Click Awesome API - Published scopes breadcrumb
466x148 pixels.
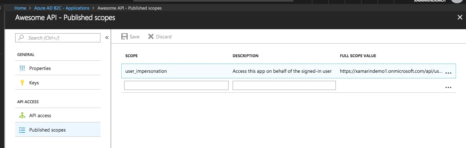point(129,8)
